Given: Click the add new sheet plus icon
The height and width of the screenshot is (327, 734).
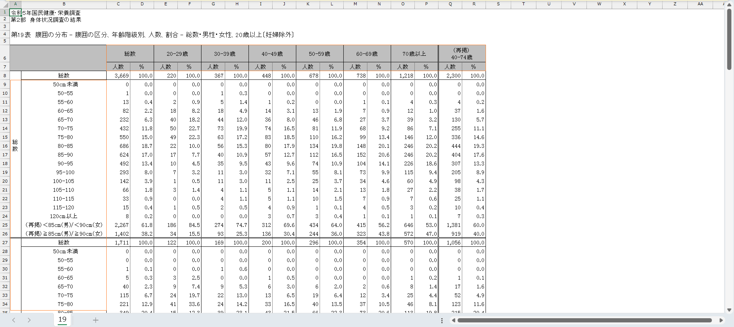Looking at the screenshot, I should [96, 320].
